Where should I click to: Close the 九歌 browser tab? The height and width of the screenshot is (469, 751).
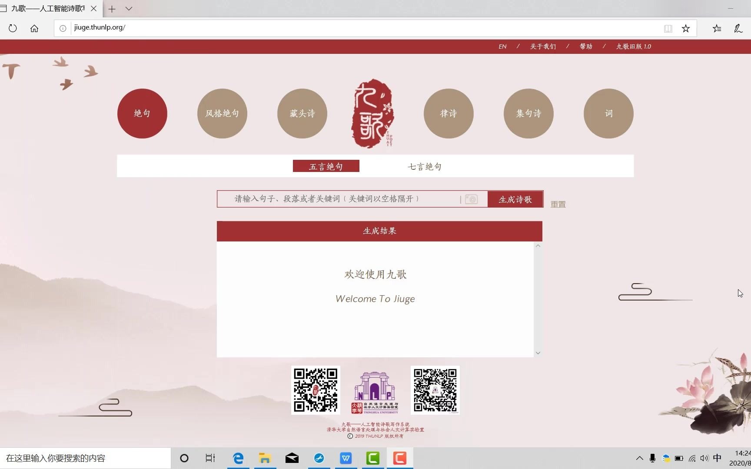pos(93,9)
